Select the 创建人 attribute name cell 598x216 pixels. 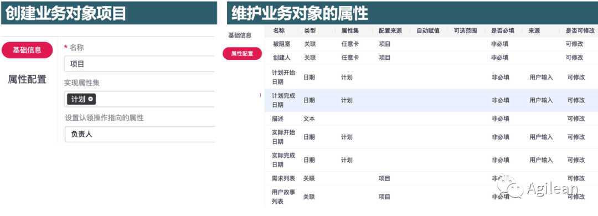[282, 57]
